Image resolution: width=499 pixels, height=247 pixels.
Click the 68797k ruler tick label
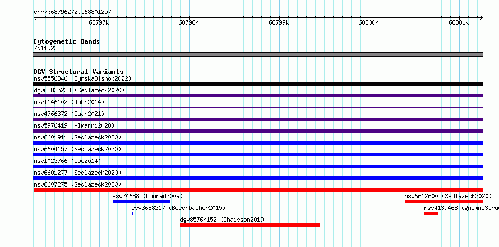pos(99,22)
